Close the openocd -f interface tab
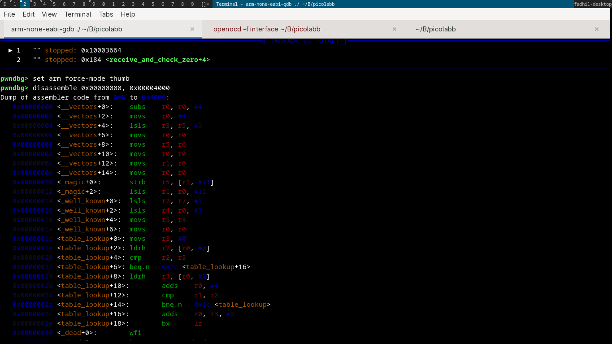Screen dimensions: 612x344 [x=395, y=29]
